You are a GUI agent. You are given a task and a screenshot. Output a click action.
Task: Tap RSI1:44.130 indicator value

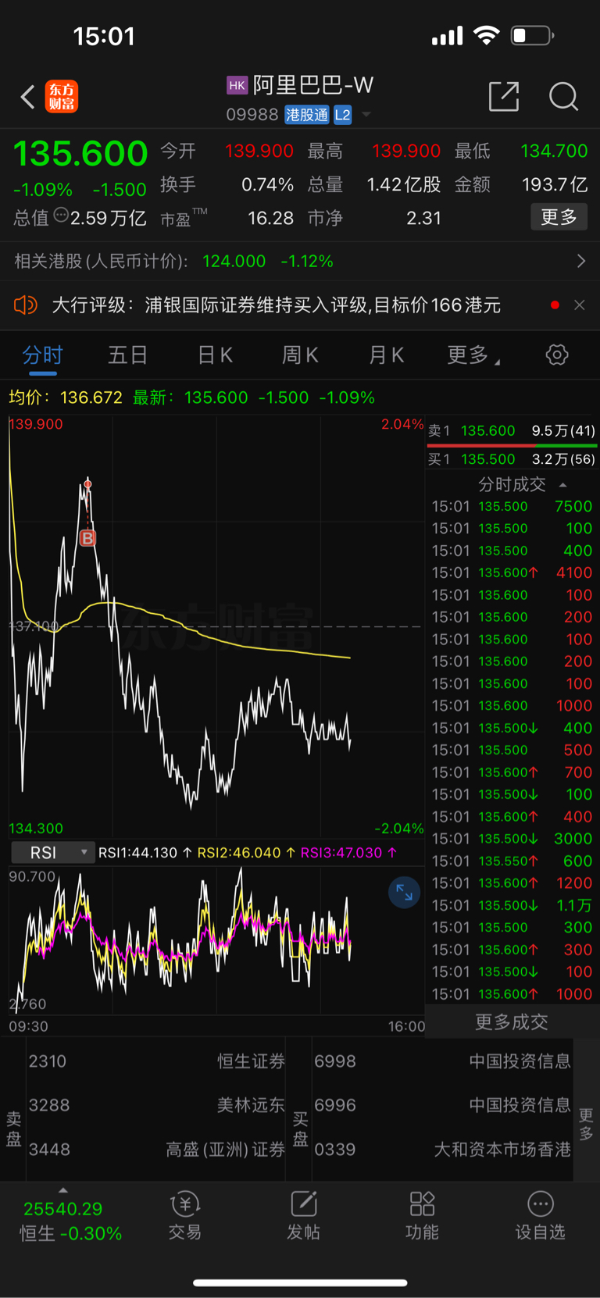pos(145,853)
